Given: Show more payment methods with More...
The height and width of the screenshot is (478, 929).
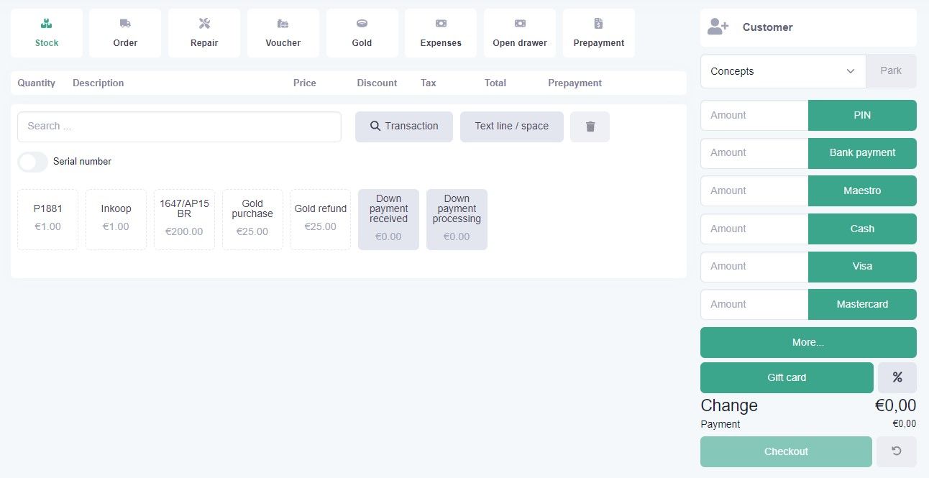Looking at the screenshot, I should 807,342.
